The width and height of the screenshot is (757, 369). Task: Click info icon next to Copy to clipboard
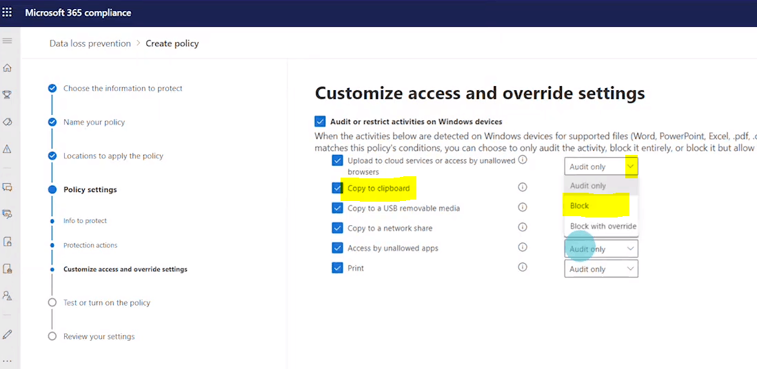click(522, 187)
